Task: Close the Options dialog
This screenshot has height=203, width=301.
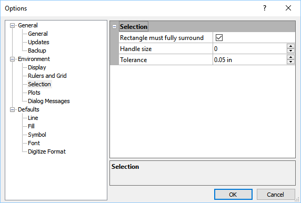Action: [288, 8]
